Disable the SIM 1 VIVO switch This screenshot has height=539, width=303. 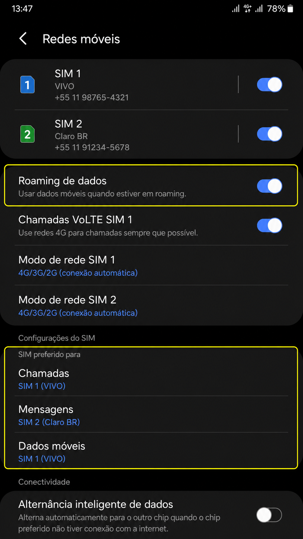(270, 84)
